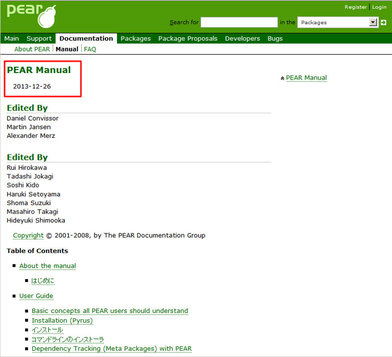Open the Register link
The width and height of the screenshot is (392, 357).
point(356,7)
